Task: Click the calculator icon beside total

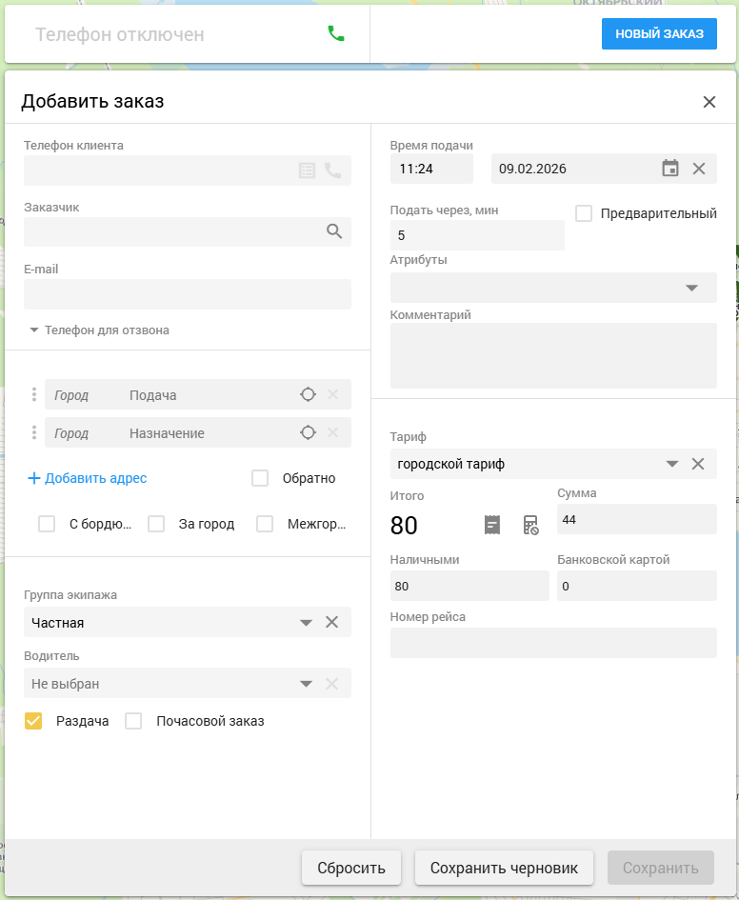Action: 531,525
